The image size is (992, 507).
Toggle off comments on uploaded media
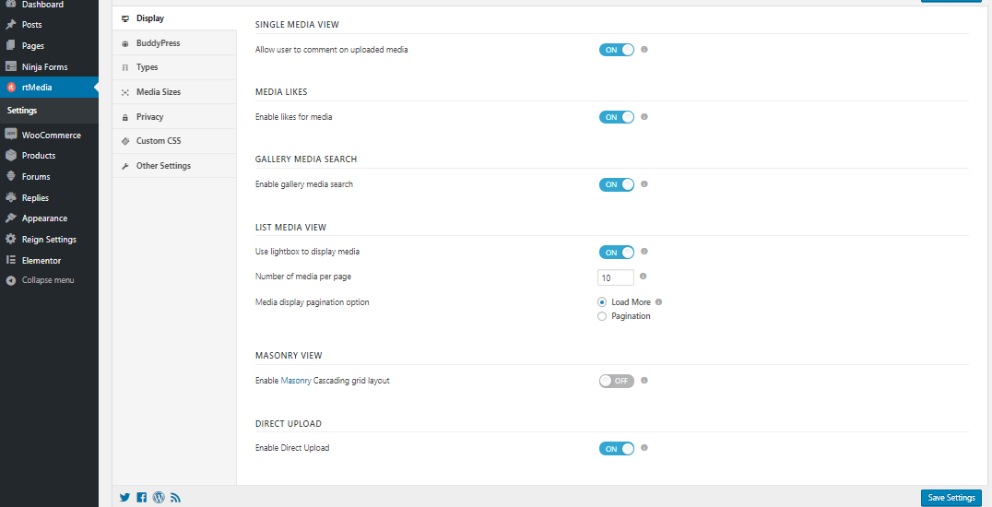pos(616,50)
